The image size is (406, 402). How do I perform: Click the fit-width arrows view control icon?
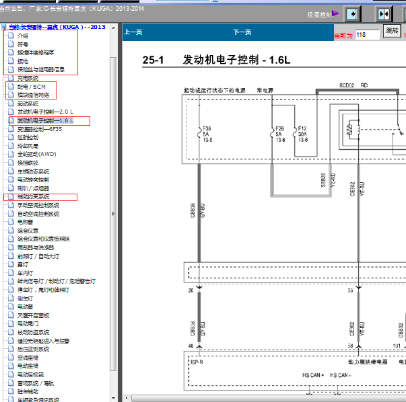pos(384,13)
